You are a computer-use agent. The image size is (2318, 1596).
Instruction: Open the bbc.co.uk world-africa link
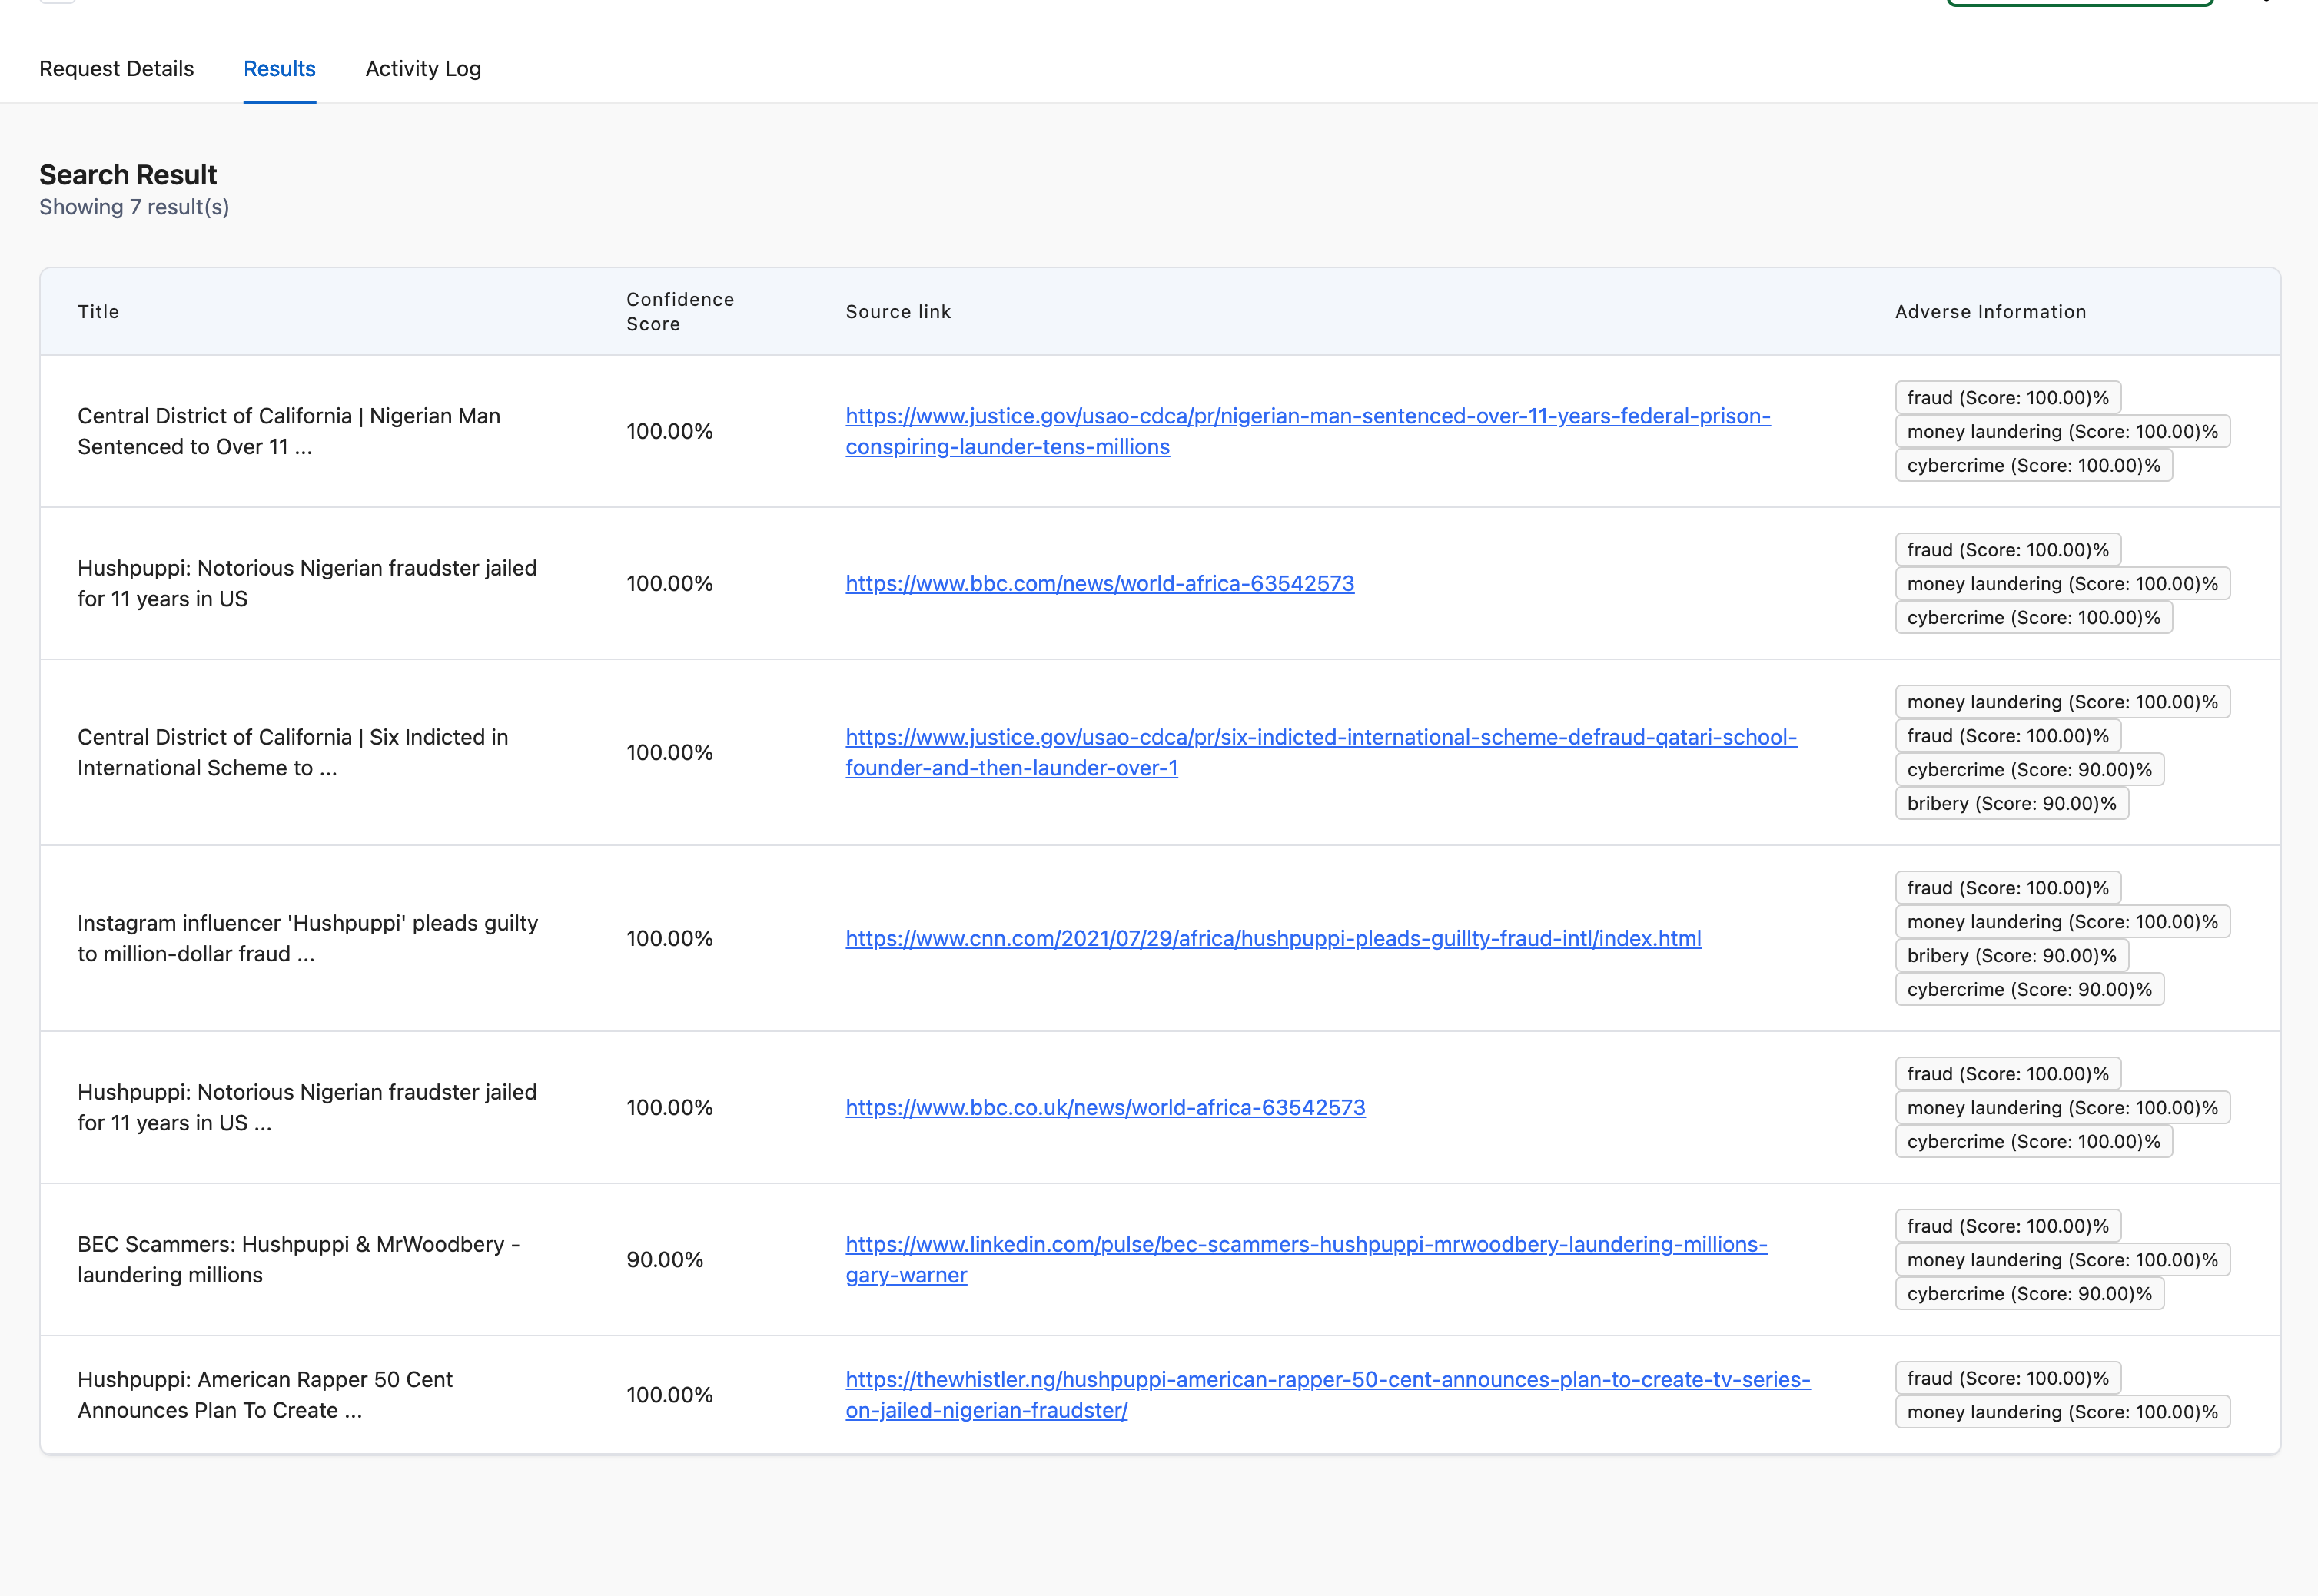(x=1104, y=1107)
